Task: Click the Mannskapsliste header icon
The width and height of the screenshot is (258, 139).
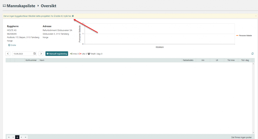Action: tap(4, 6)
